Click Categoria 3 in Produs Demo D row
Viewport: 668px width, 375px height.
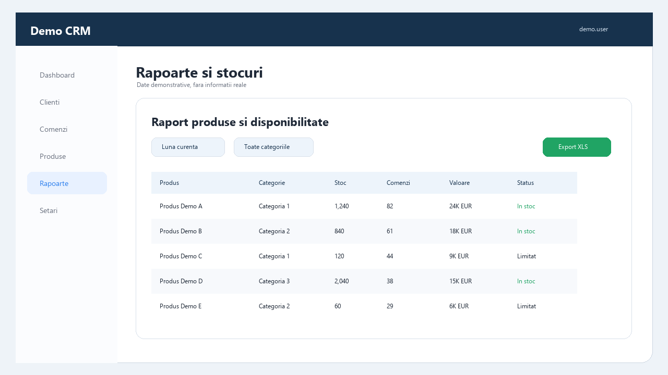[x=274, y=281]
